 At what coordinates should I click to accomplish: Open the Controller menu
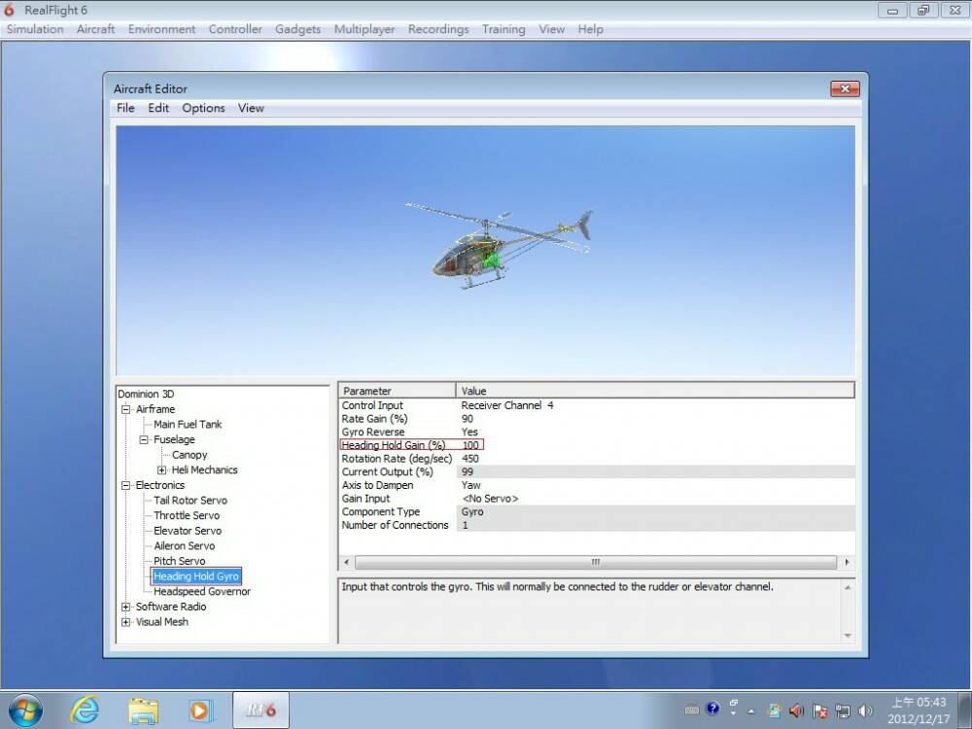click(235, 29)
